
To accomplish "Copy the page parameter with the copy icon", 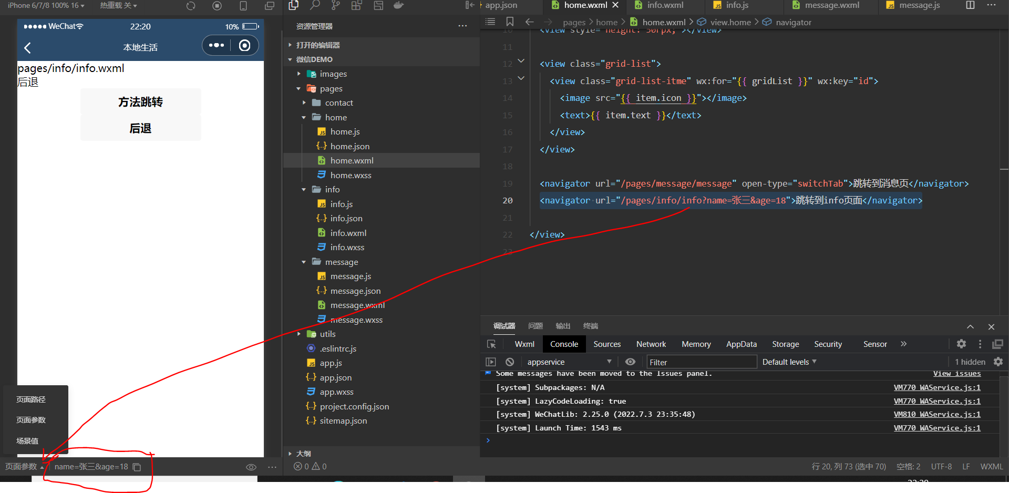I will click(137, 467).
